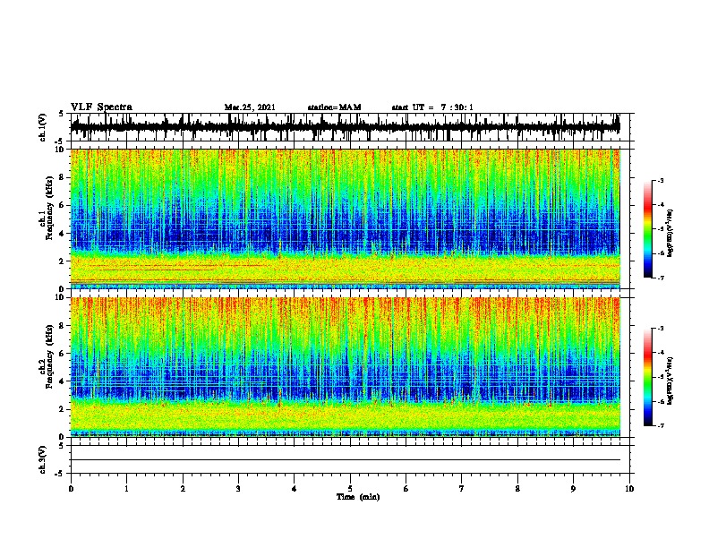Click the "6" kHz tick on ch.2 frequency axis
Viewport: 709px width, 548px height.
click(62, 354)
